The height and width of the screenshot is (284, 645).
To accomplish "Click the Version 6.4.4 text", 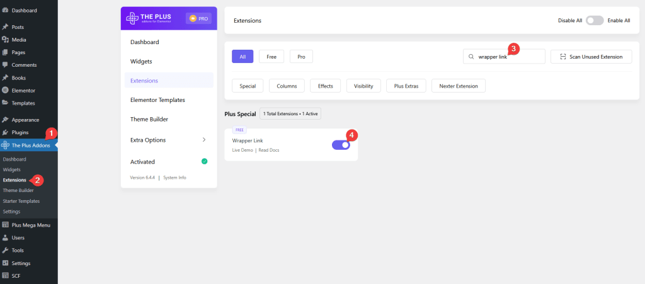I will 142,178.
